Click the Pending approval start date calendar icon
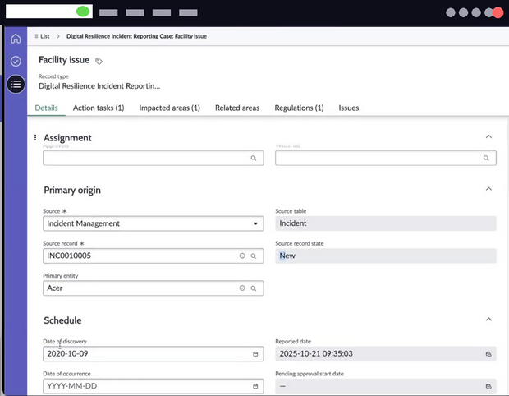The width and height of the screenshot is (509, 396). (x=488, y=386)
